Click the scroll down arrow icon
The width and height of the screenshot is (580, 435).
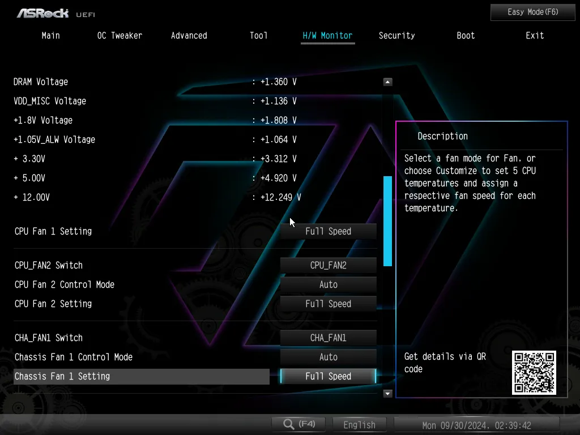point(387,394)
